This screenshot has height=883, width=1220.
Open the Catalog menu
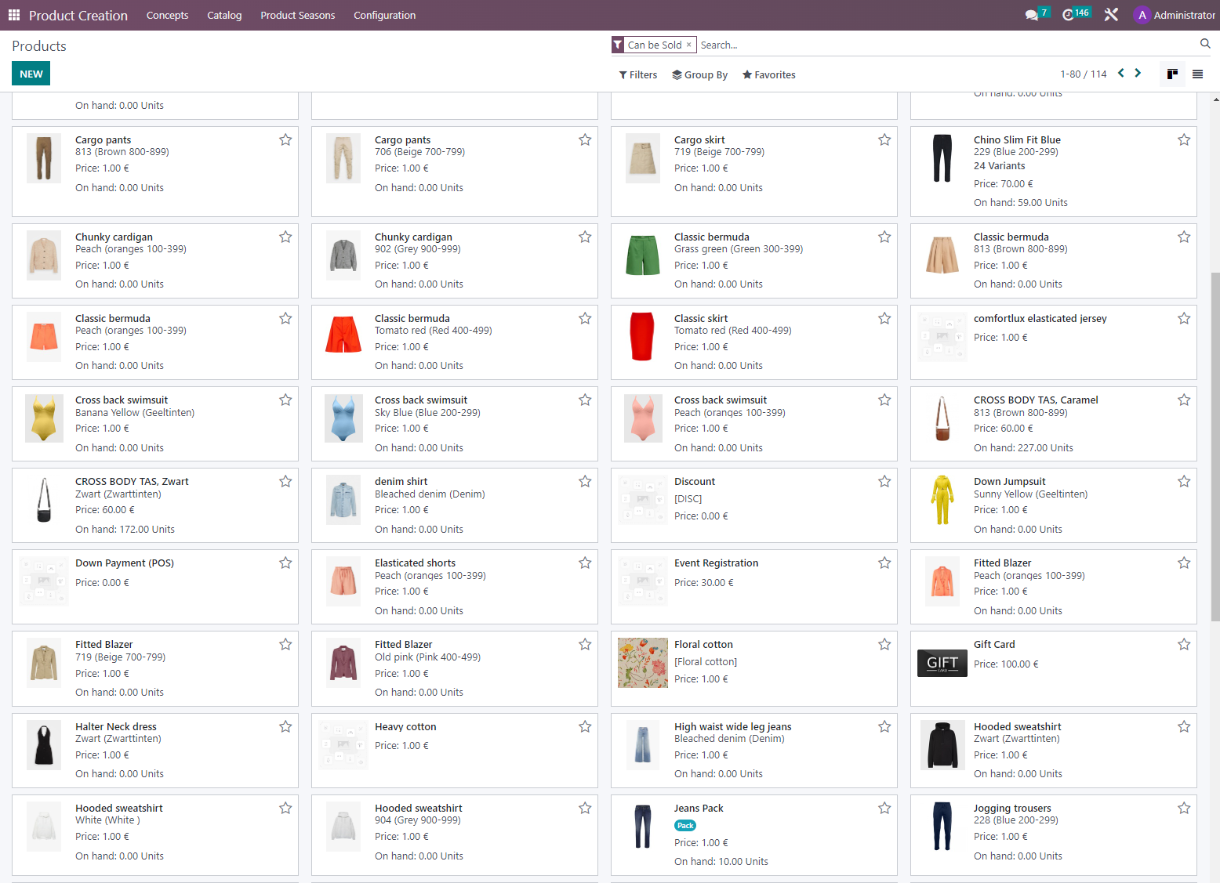224,16
